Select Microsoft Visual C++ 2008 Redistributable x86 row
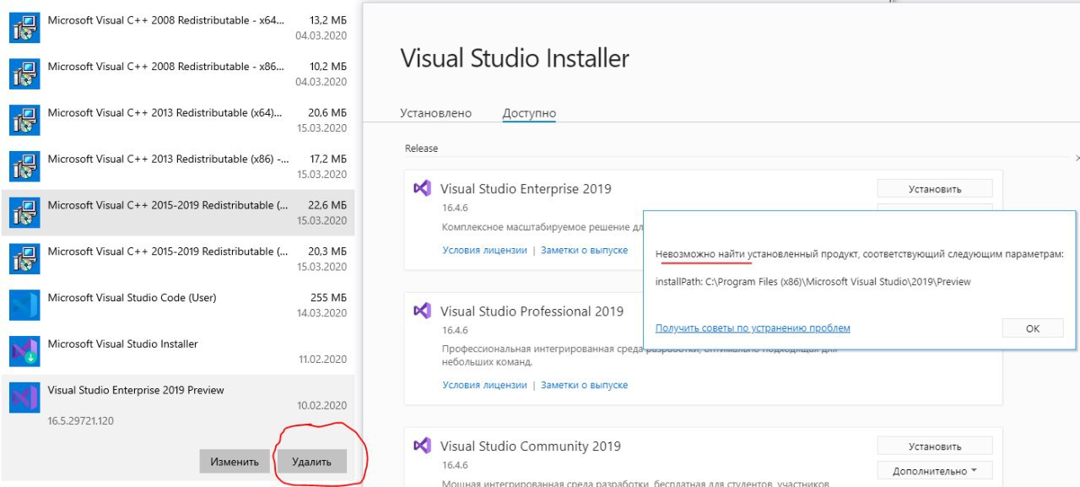Image resolution: width=1080 pixels, height=487 pixels. (x=177, y=74)
